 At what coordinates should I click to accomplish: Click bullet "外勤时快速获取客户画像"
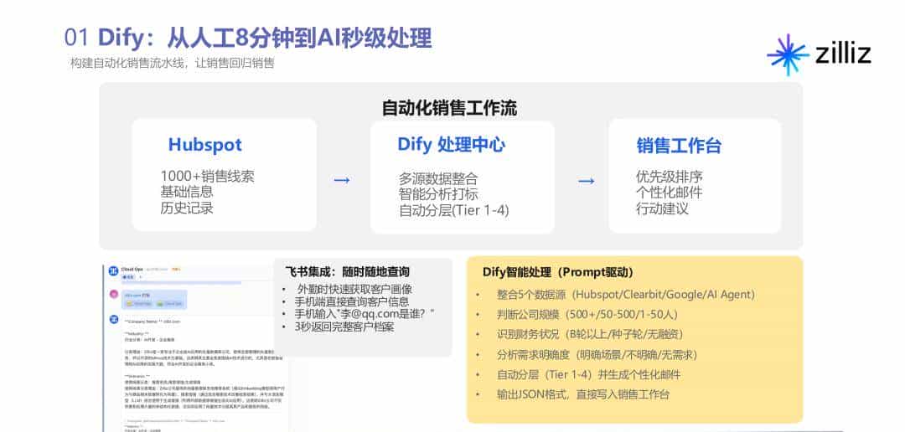coord(354,289)
